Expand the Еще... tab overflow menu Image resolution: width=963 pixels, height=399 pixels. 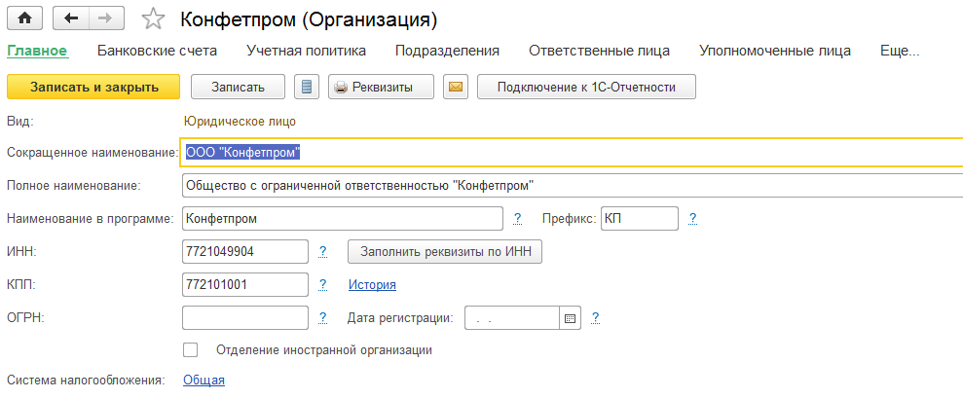click(900, 51)
